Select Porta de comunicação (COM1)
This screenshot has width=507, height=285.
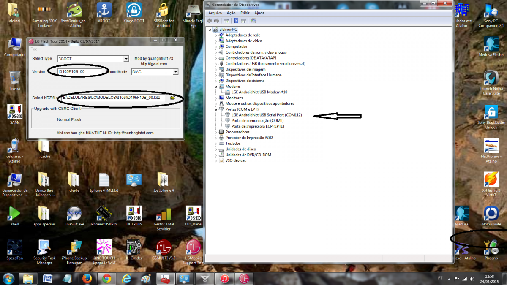click(257, 121)
